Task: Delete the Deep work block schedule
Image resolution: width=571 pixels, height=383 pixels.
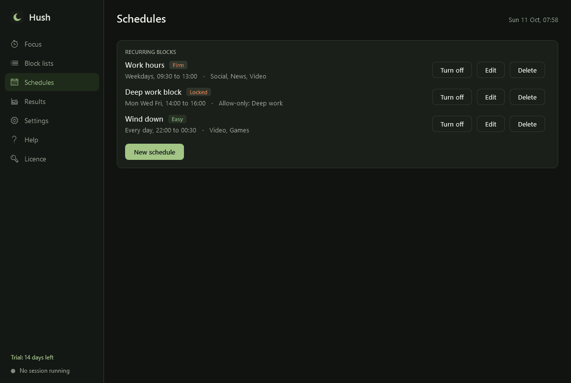Action: pyautogui.click(x=527, y=97)
